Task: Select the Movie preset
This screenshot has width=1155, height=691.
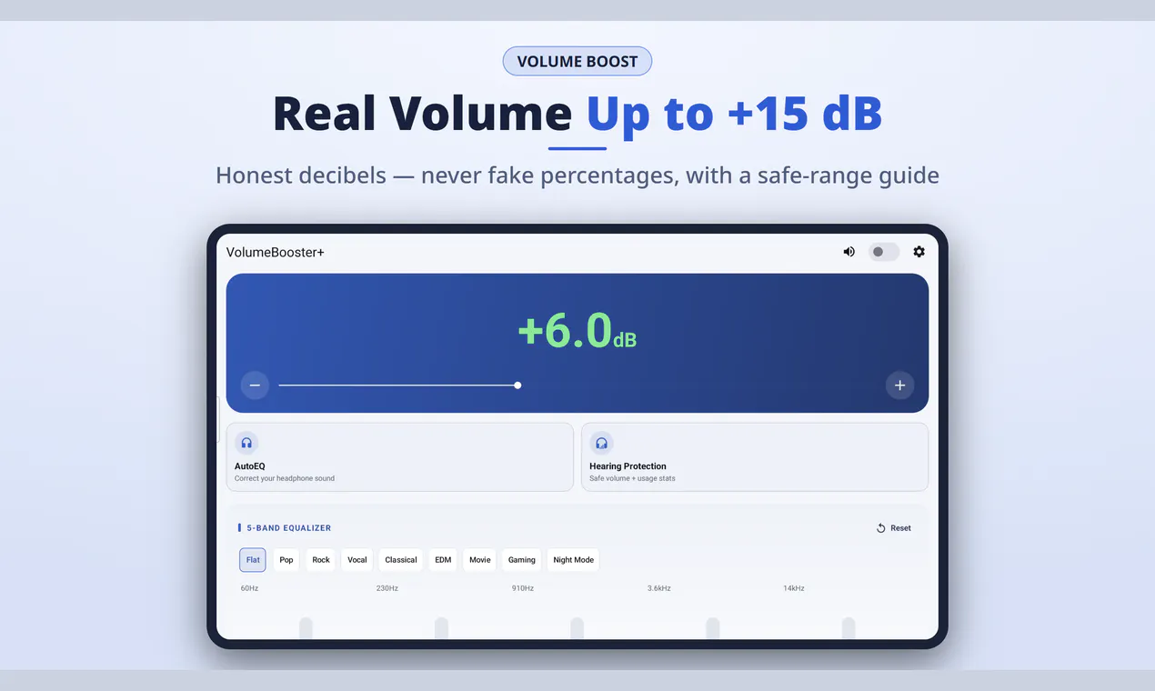Action: coord(480,560)
